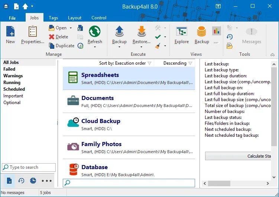The image size is (279, 197).
Task: Expand the Backup dropdown arrow in Execute
Action: coord(119,47)
